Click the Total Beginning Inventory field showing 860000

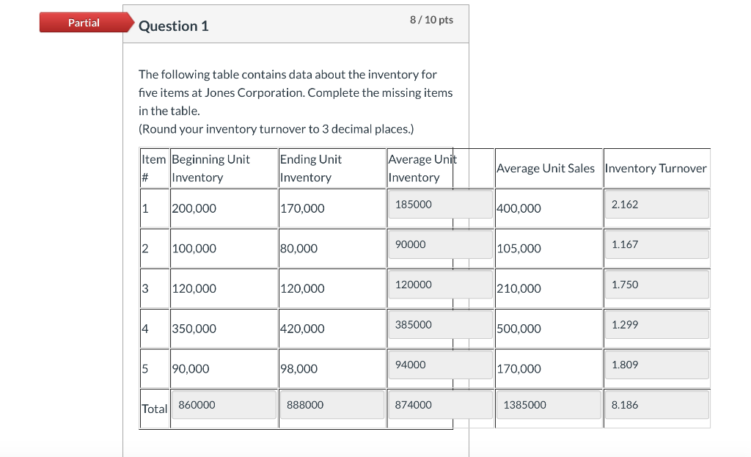coord(223,404)
